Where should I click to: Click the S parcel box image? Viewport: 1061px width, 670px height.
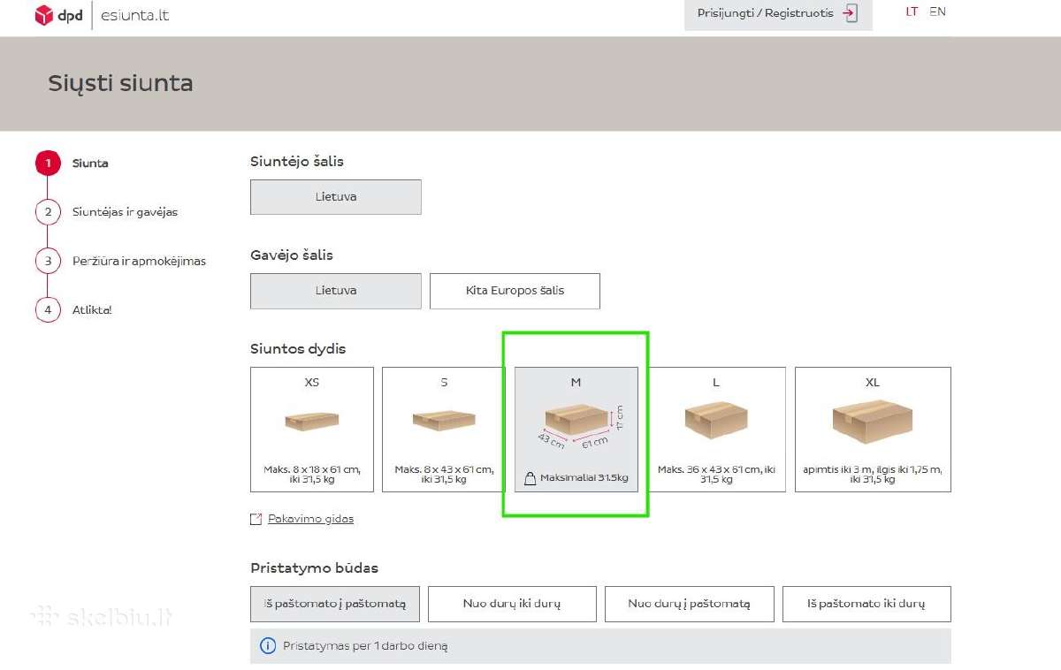pos(444,420)
